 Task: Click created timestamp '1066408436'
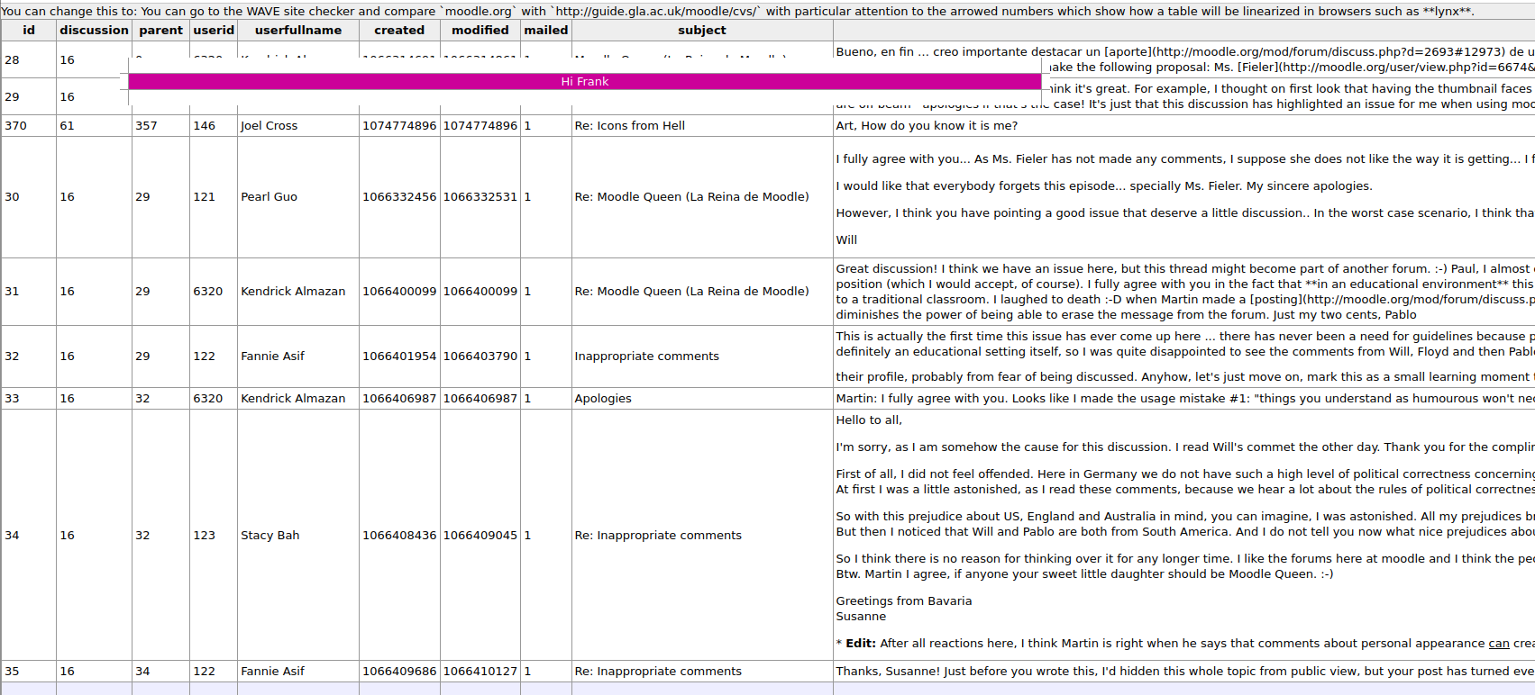[x=399, y=535]
